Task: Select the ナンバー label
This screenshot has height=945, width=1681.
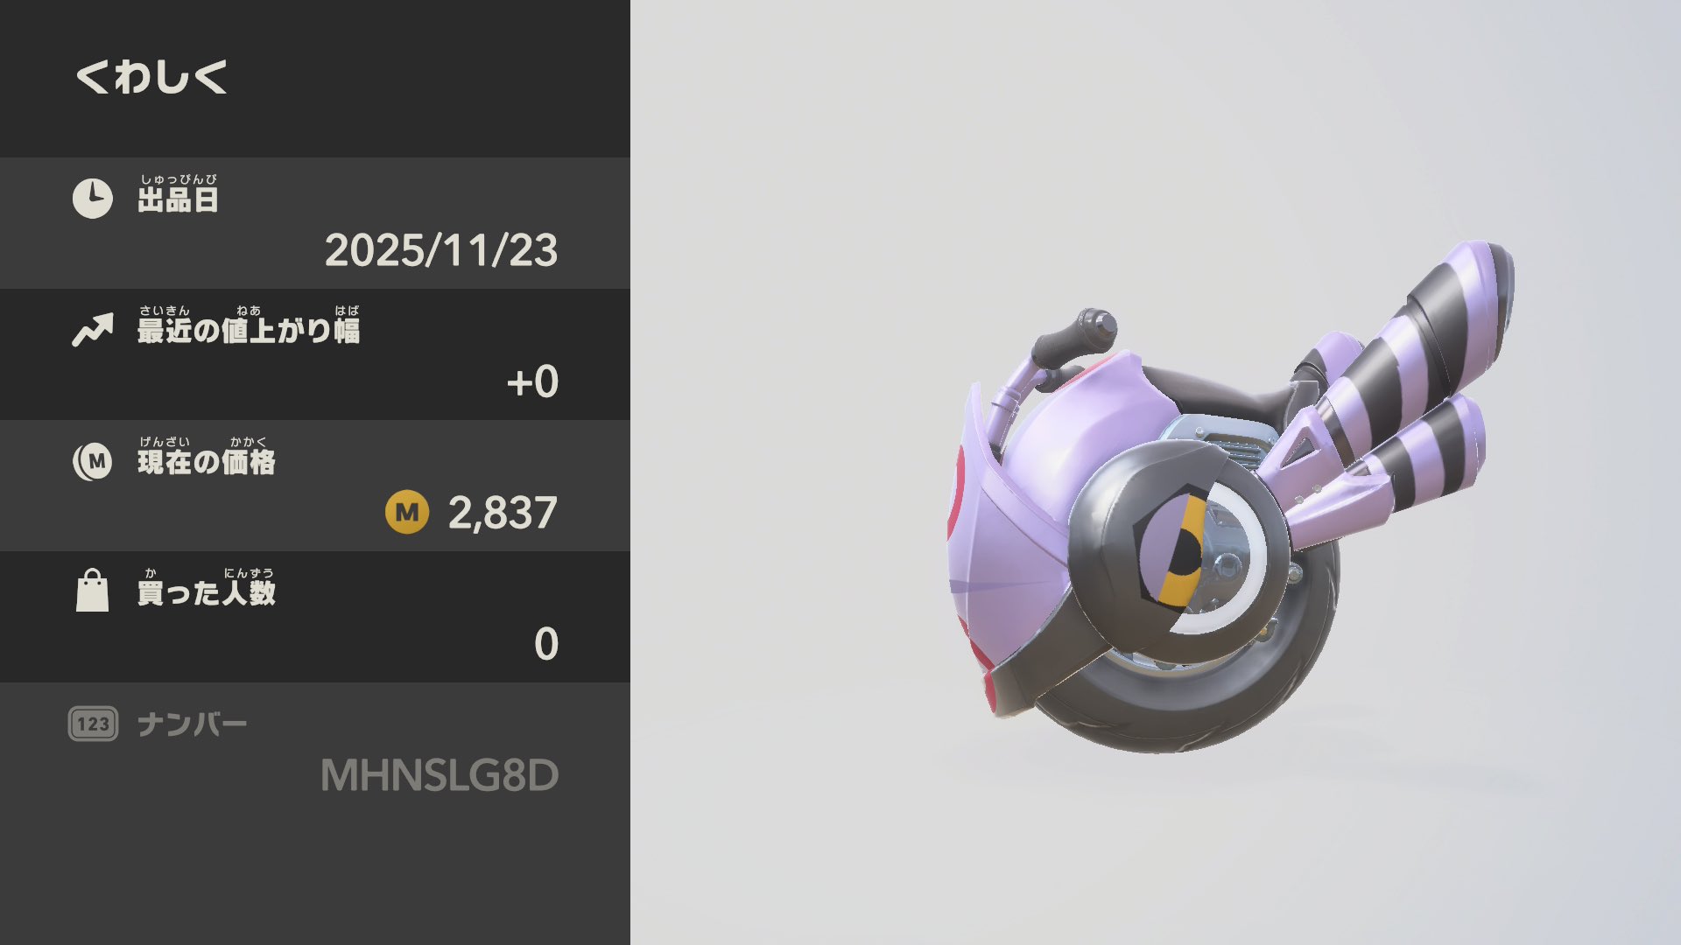Action: coord(193,724)
